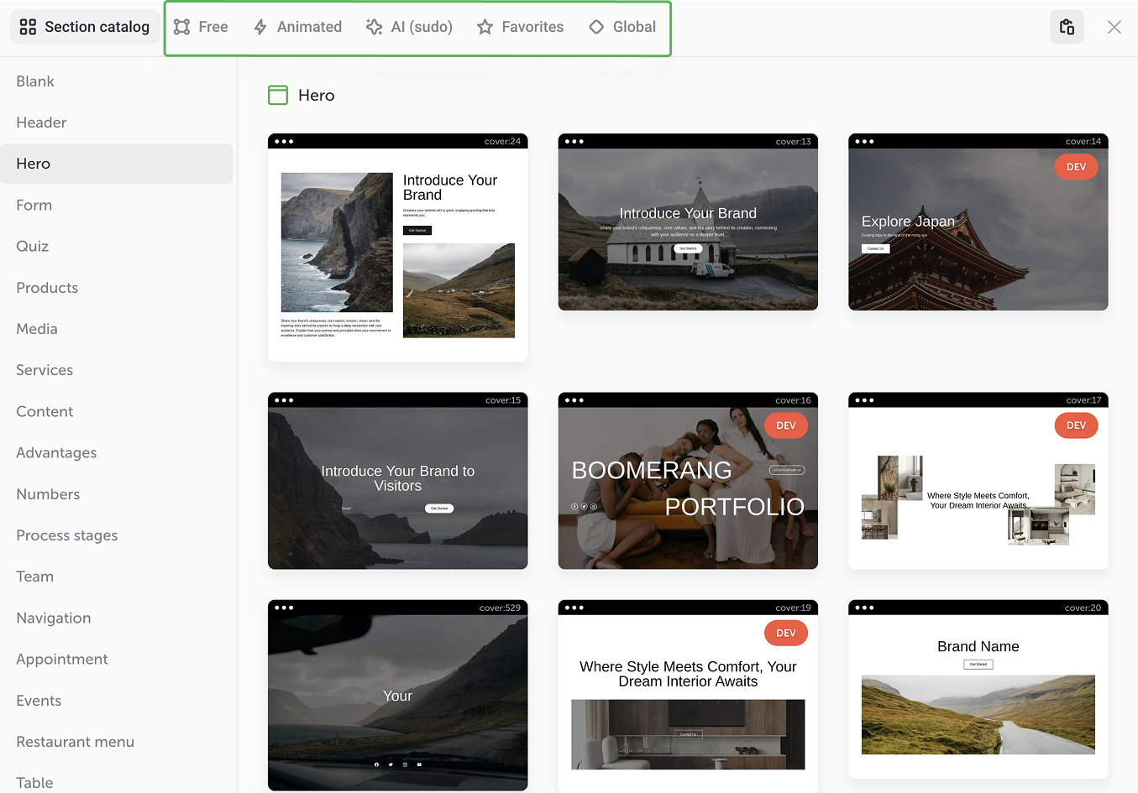
Task: Close the section catalog panel
Action: tap(1114, 27)
